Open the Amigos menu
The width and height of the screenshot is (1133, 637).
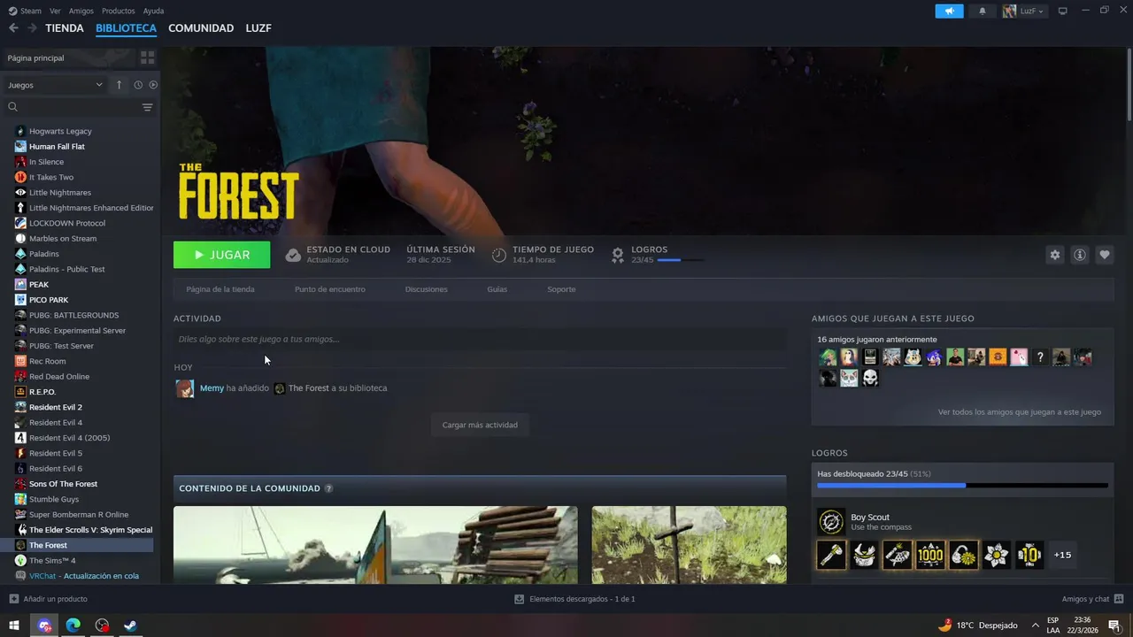pos(81,11)
